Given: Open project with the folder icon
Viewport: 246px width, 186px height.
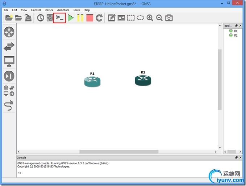Looking at the screenshot, I should coord(18,18).
